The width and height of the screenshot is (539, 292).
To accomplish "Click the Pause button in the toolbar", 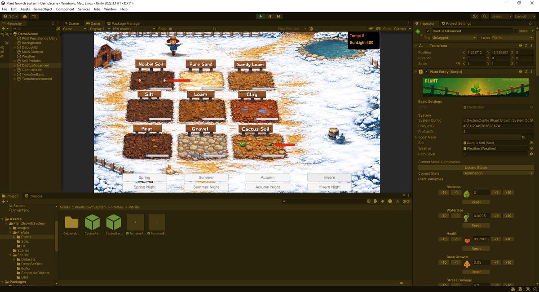I will (x=269, y=16).
